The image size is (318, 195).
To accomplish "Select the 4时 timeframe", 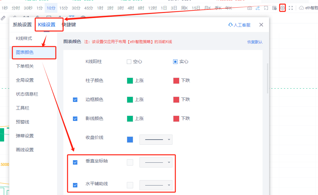I will point(131,8).
